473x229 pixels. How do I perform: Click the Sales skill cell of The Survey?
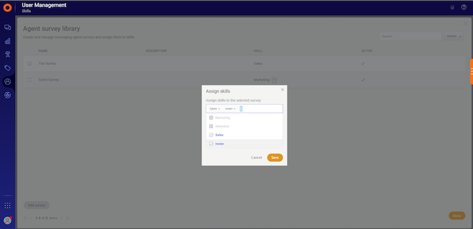pos(258,64)
